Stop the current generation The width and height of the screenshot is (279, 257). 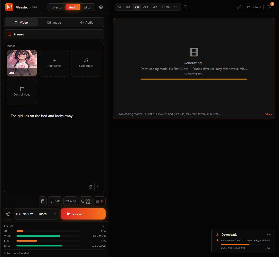[267, 114]
